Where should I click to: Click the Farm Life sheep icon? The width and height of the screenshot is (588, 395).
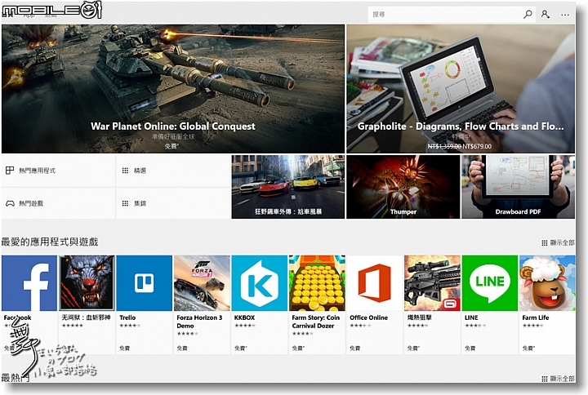[547, 283]
